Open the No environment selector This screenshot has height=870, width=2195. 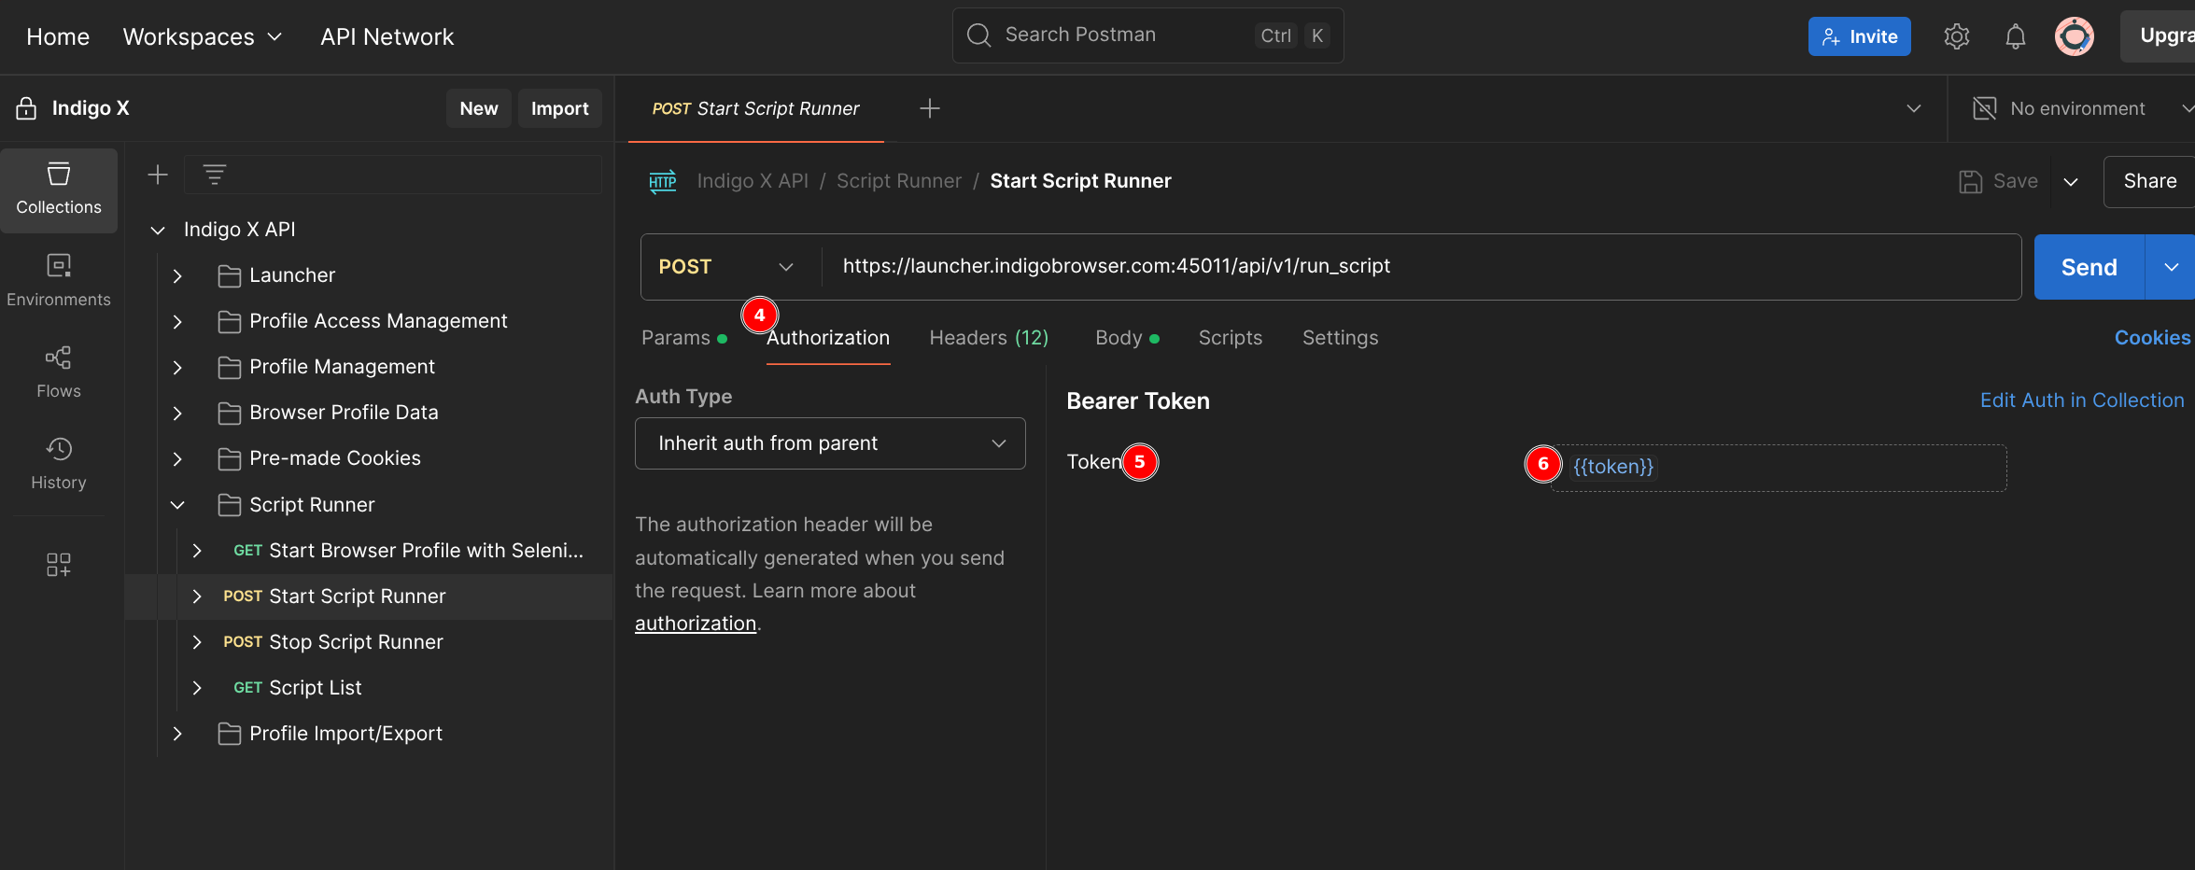pos(2081,108)
